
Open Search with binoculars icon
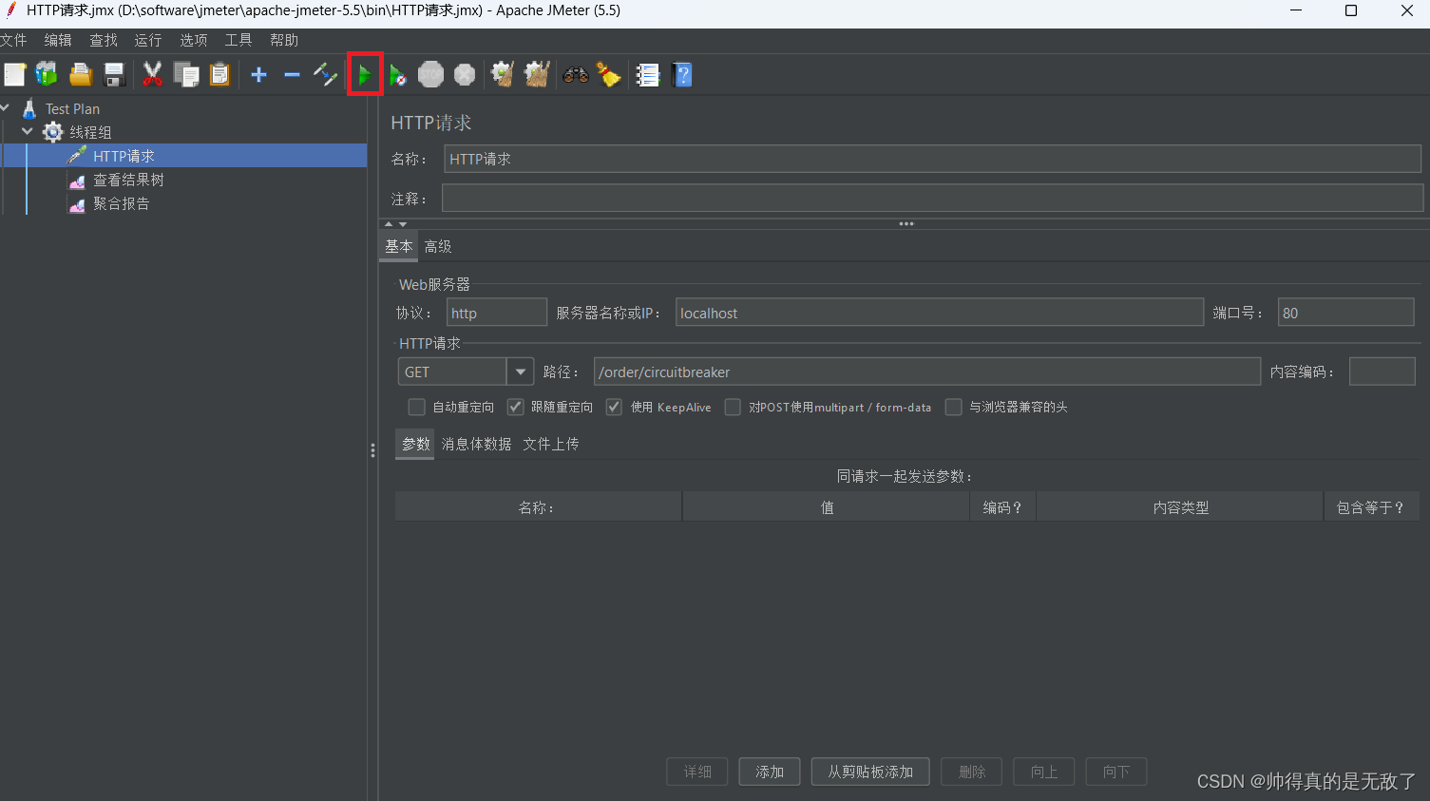pos(576,74)
